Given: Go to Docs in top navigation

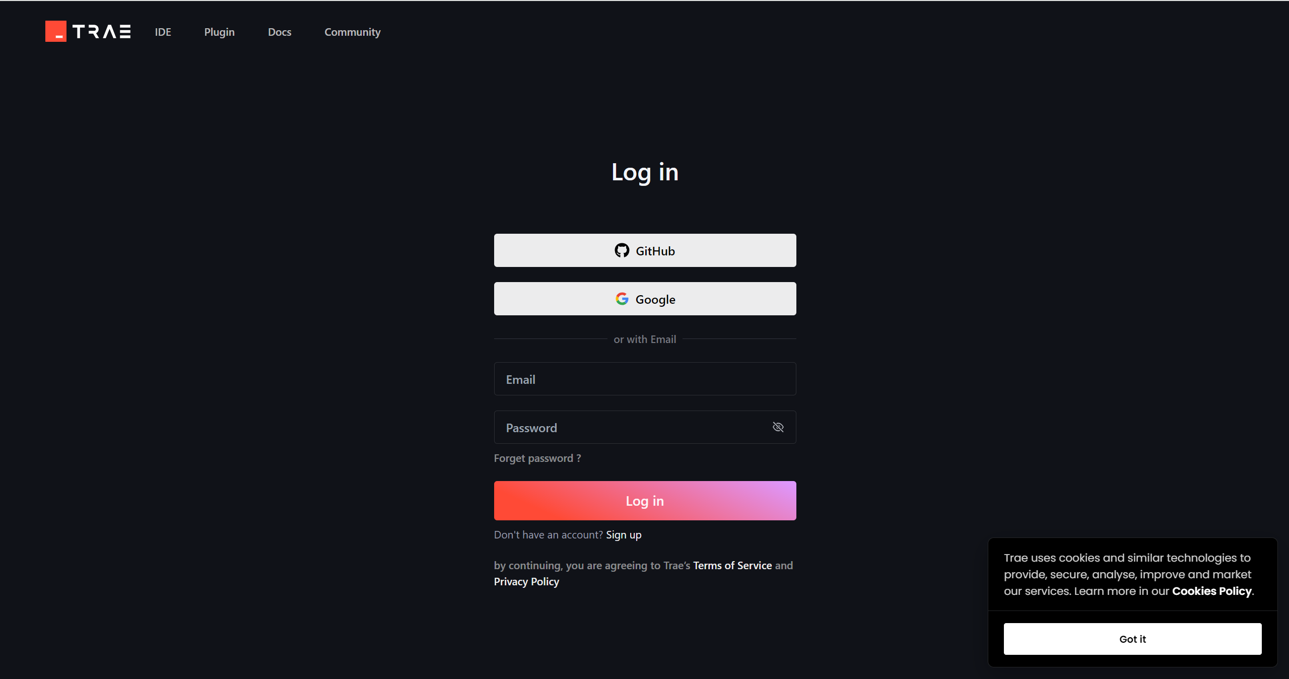Looking at the screenshot, I should (280, 32).
